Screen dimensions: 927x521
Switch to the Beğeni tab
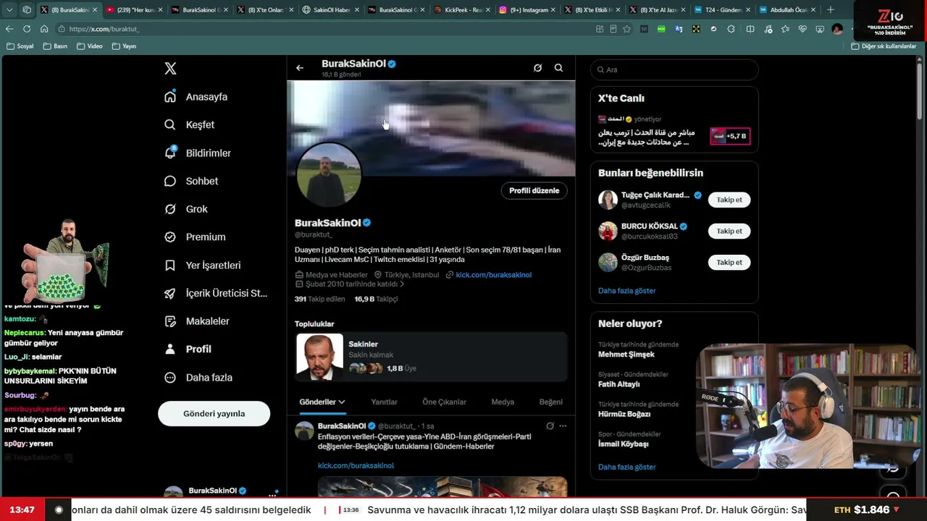(551, 402)
